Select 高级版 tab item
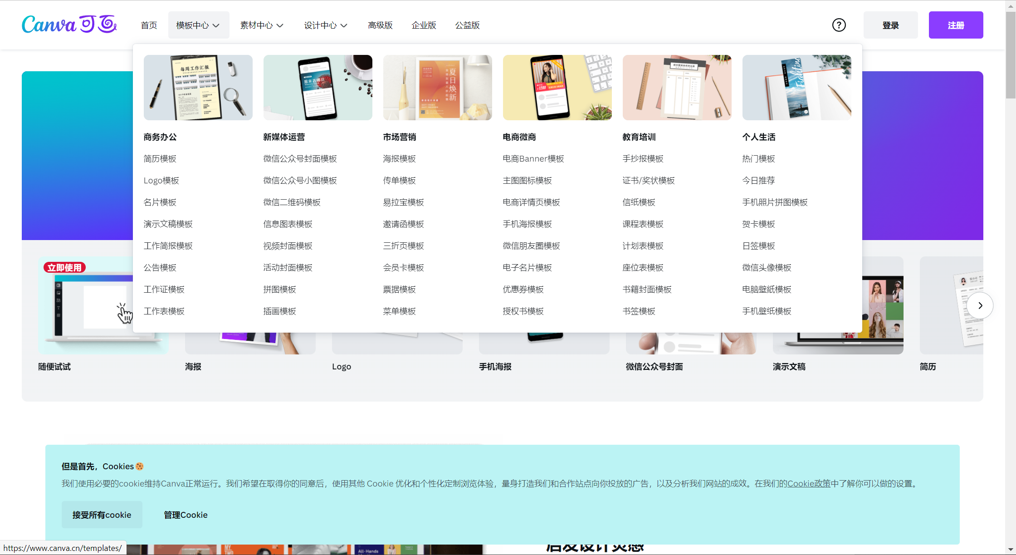This screenshot has height=555, width=1016. 380,25
